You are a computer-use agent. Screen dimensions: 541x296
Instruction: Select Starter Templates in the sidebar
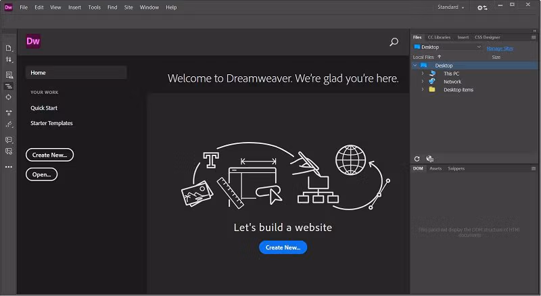click(x=51, y=123)
